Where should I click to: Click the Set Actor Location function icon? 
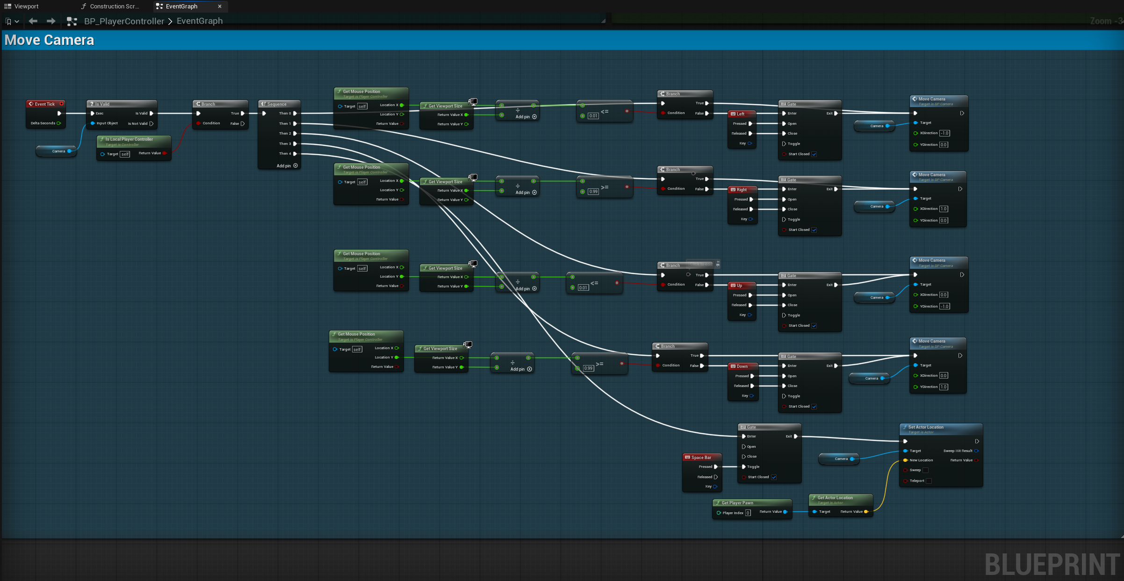[x=905, y=427]
